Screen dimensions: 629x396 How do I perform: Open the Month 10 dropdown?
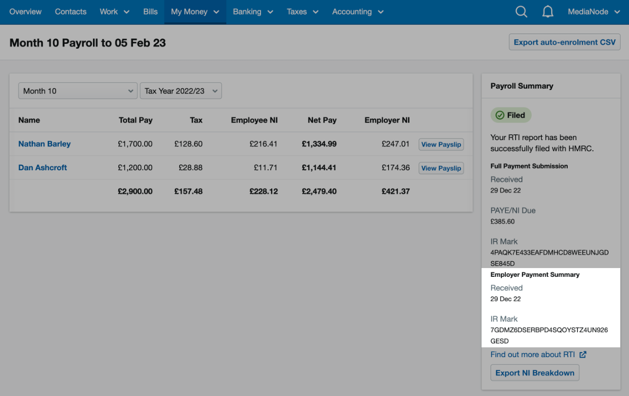[77, 90]
